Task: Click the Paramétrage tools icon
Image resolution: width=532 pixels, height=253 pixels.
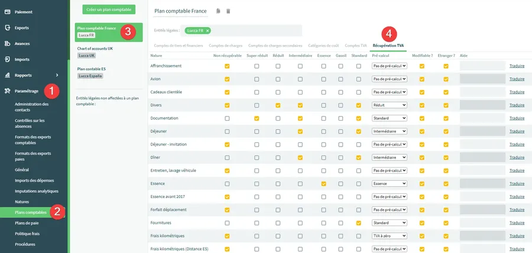Action: [7, 91]
